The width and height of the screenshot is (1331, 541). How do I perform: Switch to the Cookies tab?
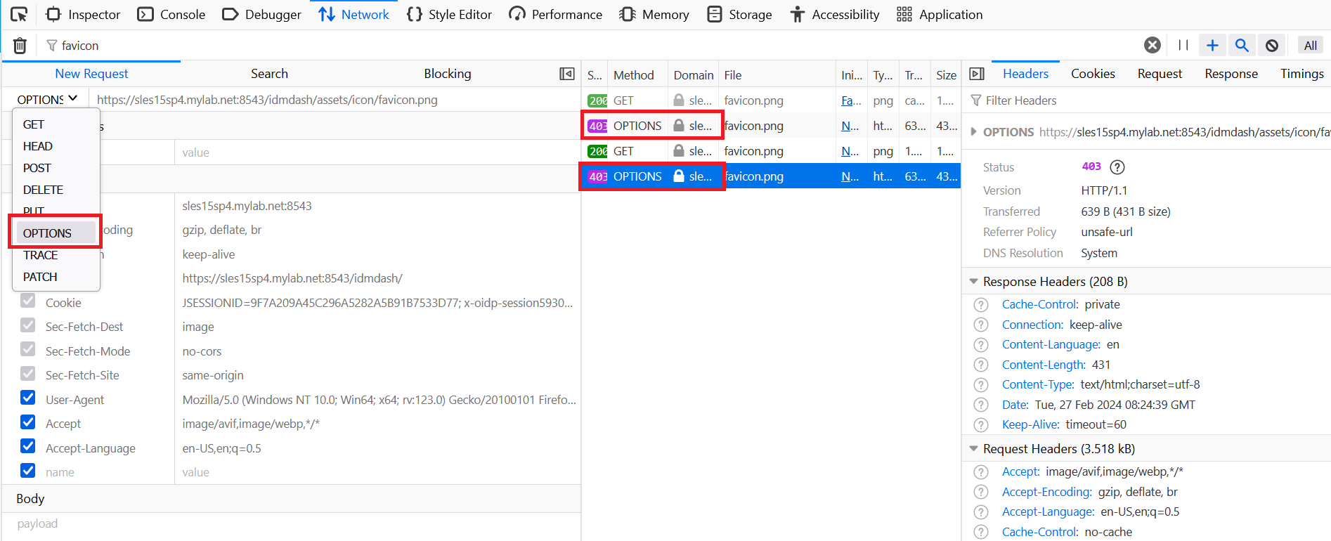[1093, 74]
